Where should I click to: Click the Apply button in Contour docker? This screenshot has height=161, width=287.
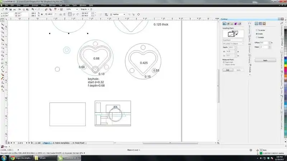coord(265,60)
